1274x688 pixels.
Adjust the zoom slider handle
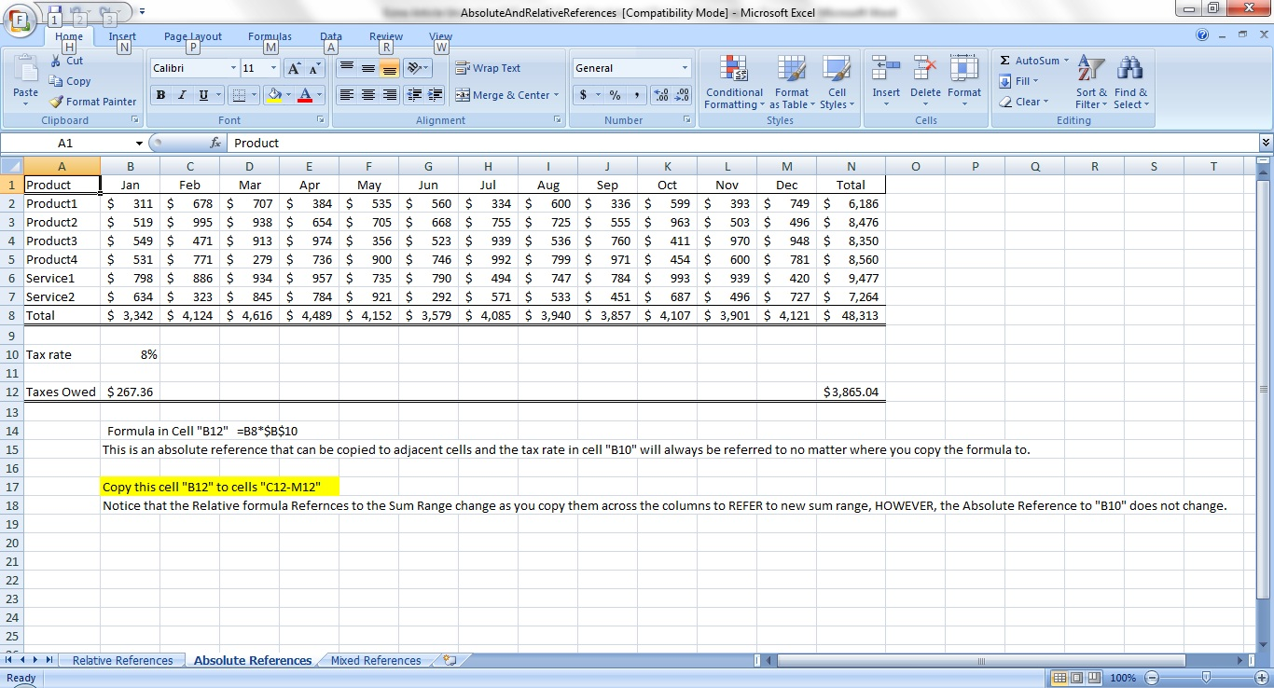click(1207, 678)
